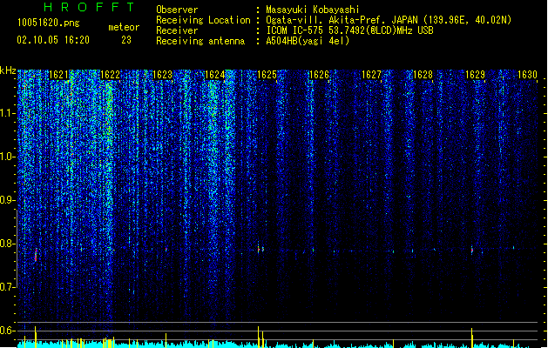Click the 1628 time marker
This screenshot has height=348, width=548.
point(423,75)
